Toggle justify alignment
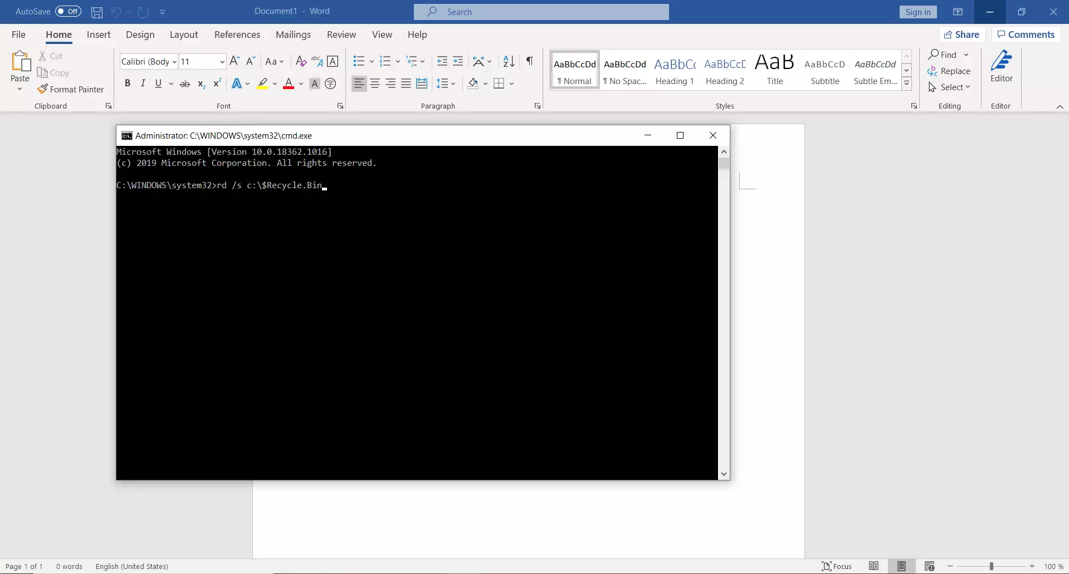 [x=406, y=84]
